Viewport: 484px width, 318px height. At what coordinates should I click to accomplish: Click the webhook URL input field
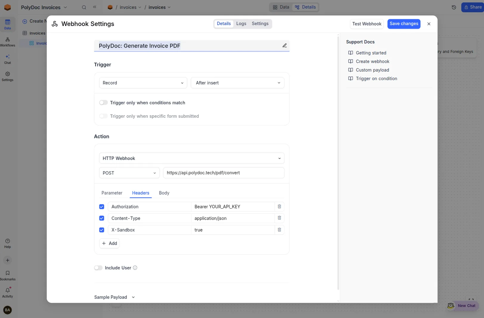point(224,173)
